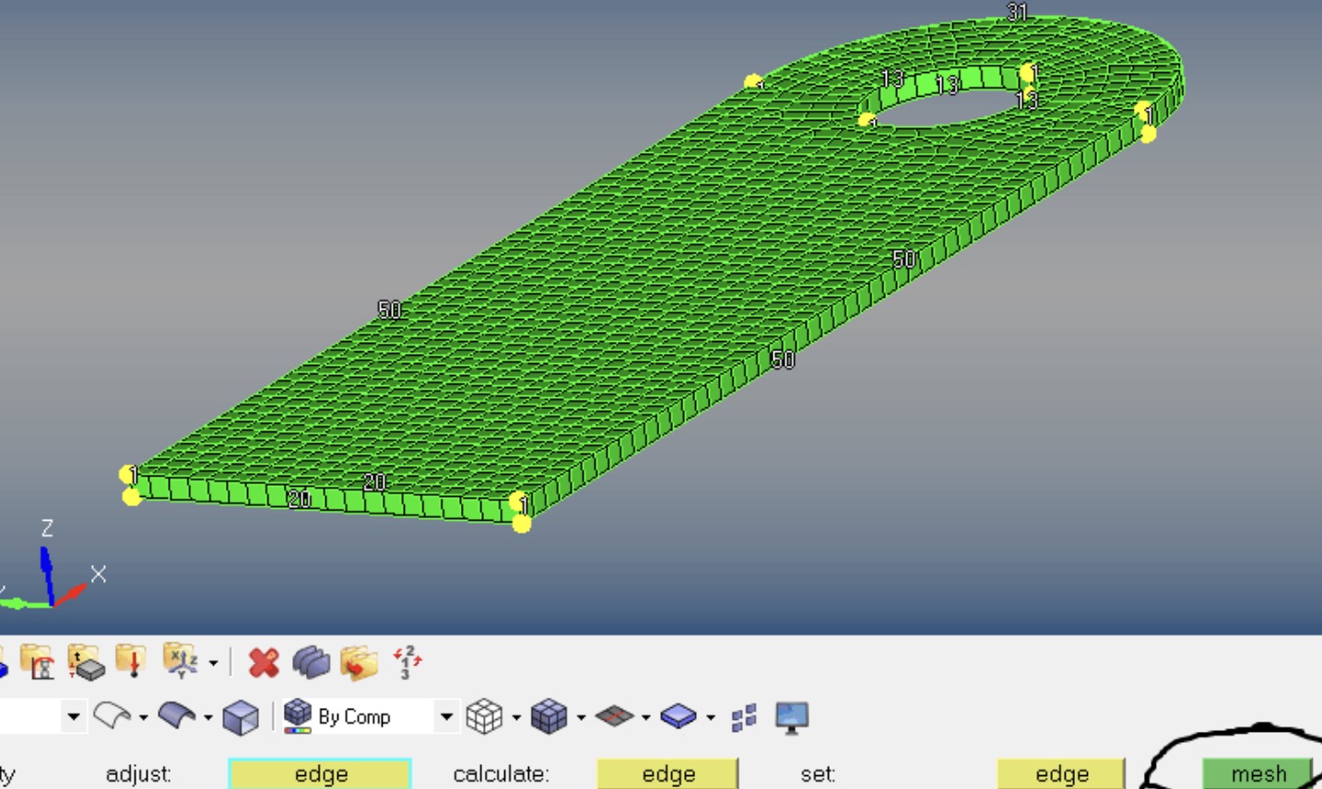Click the red X delete icon
This screenshot has height=789, width=1322.
(x=264, y=663)
